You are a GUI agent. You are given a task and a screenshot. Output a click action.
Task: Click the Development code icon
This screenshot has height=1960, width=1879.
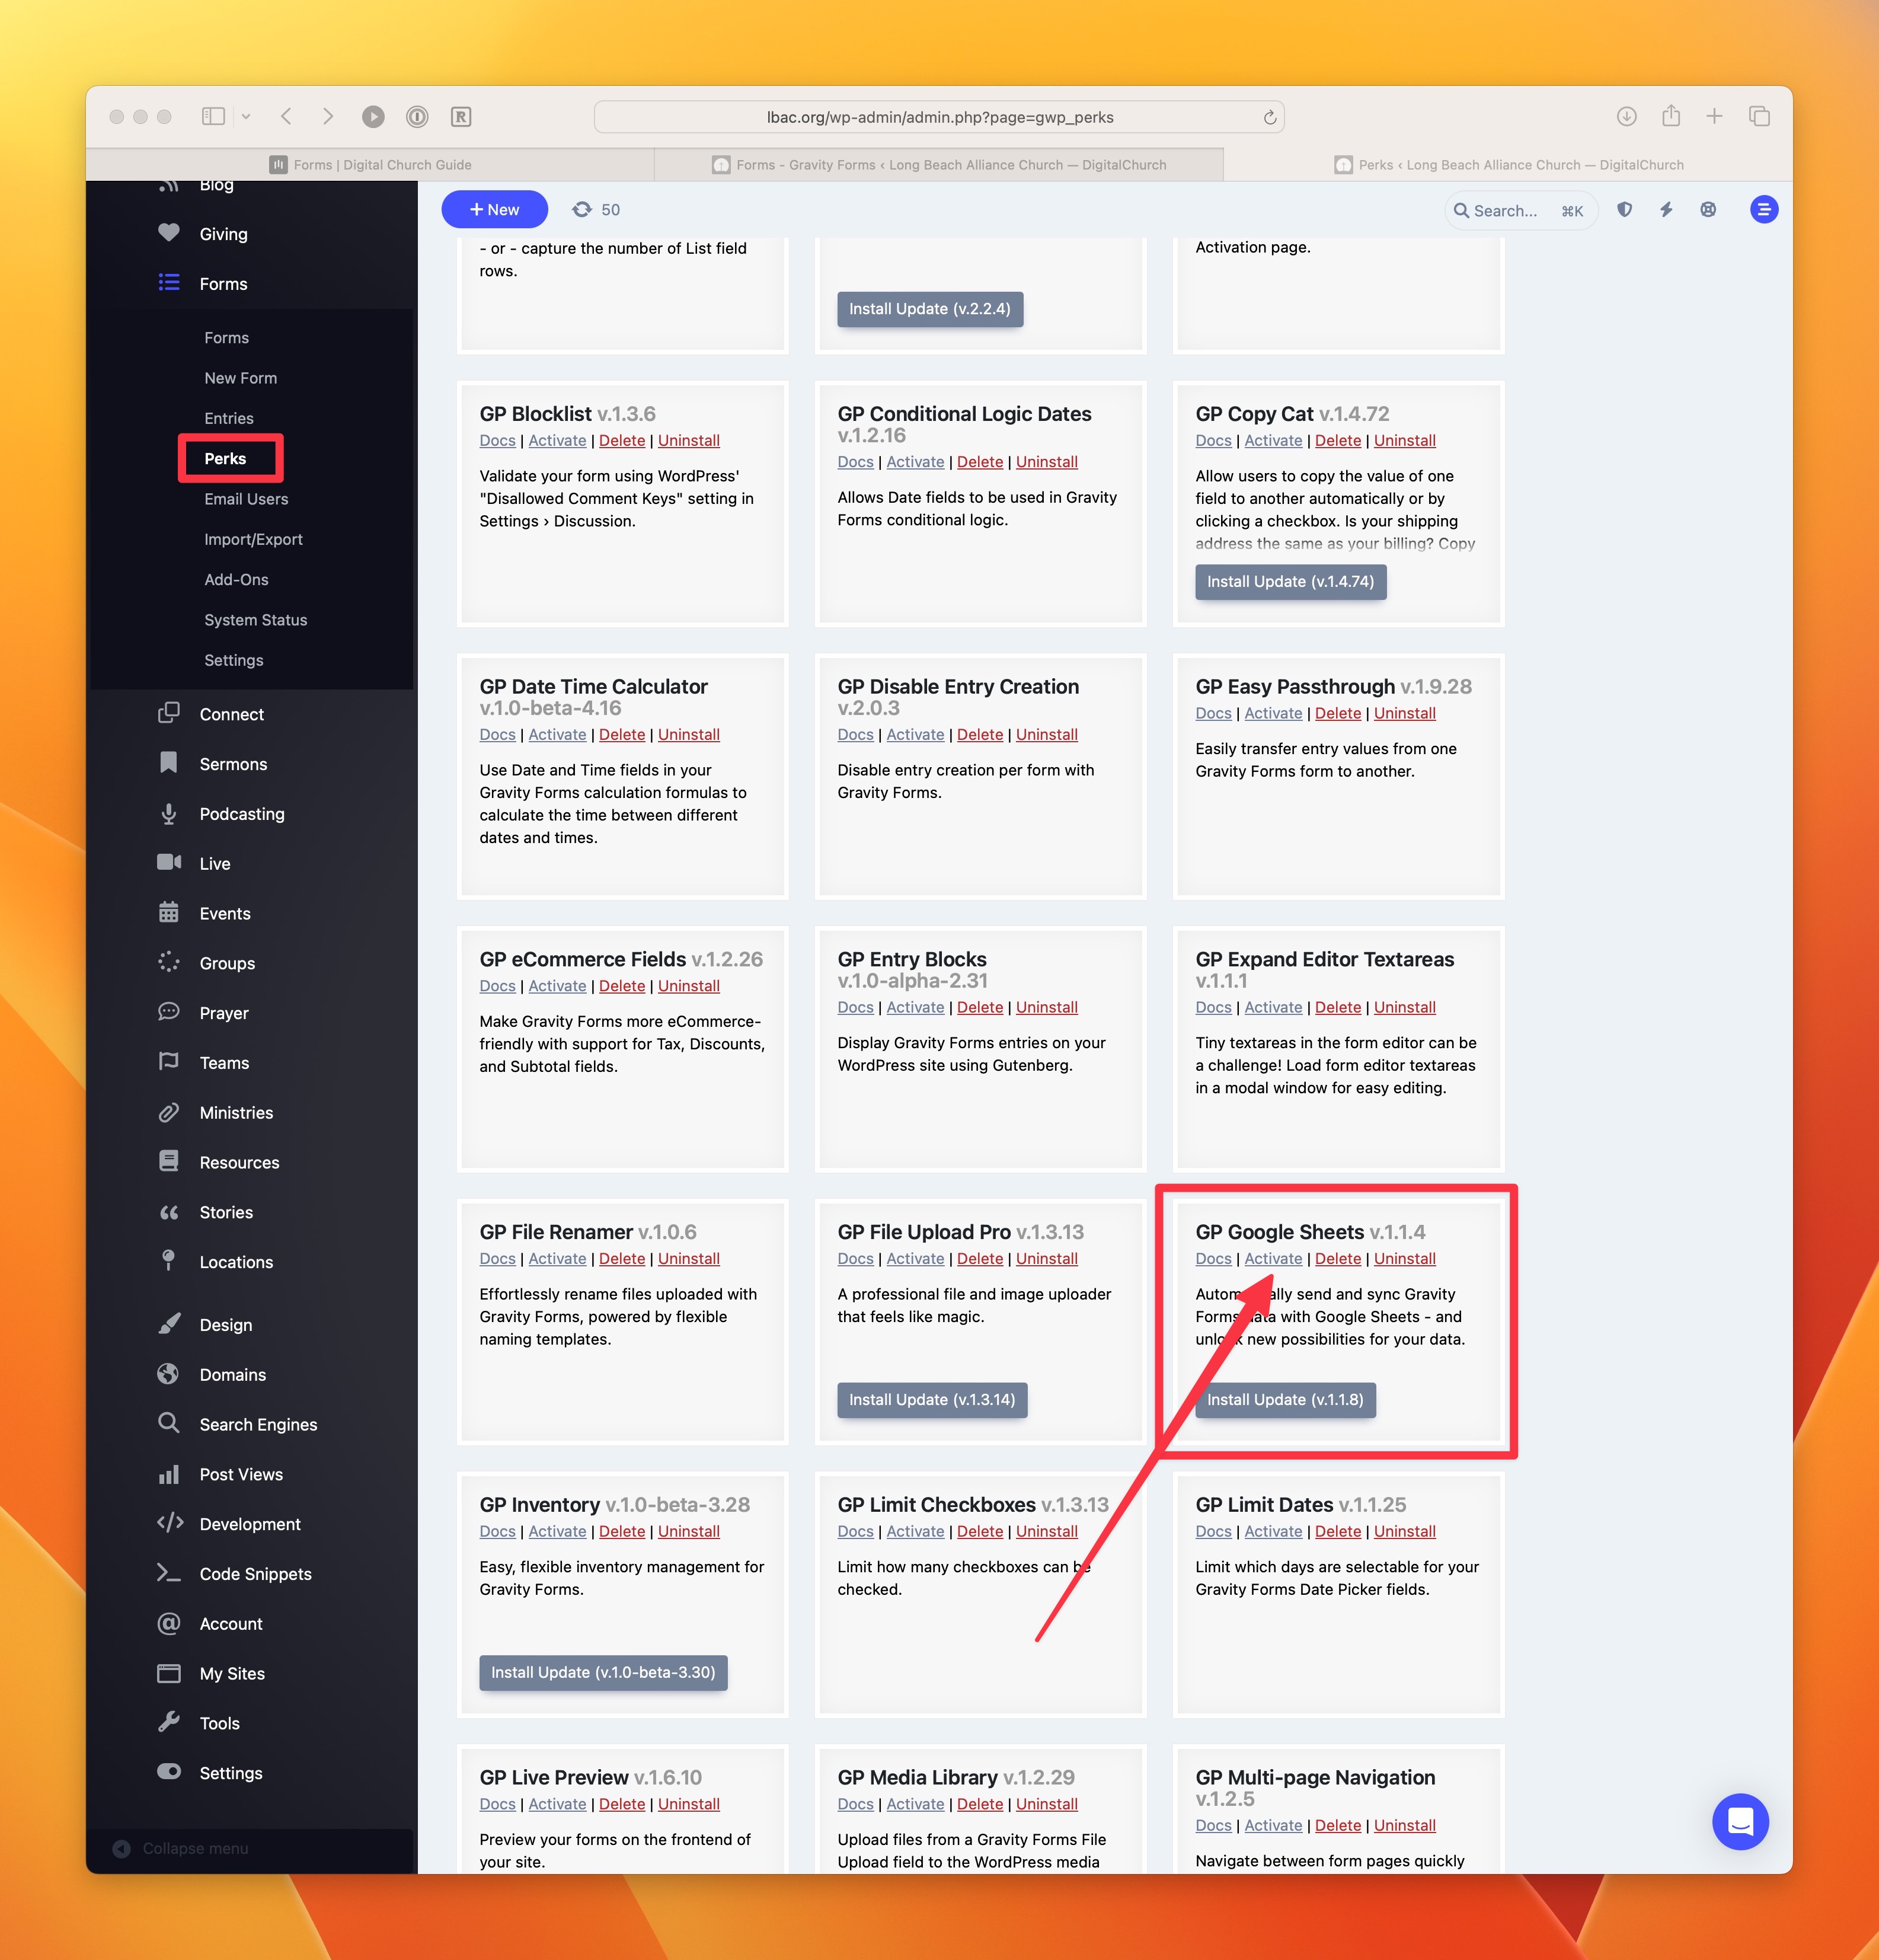click(x=170, y=1523)
